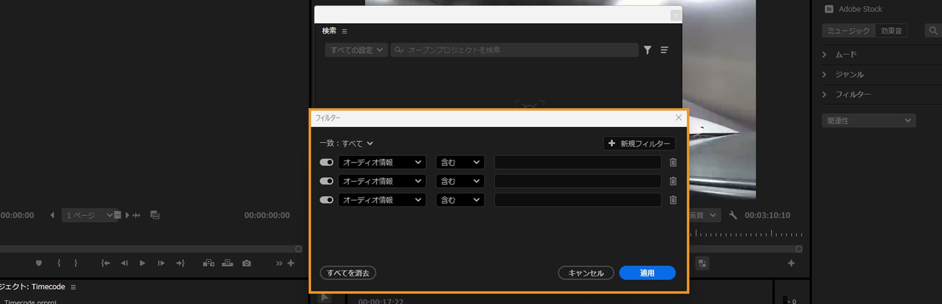Click すべてを消去 button

[x=348, y=273]
